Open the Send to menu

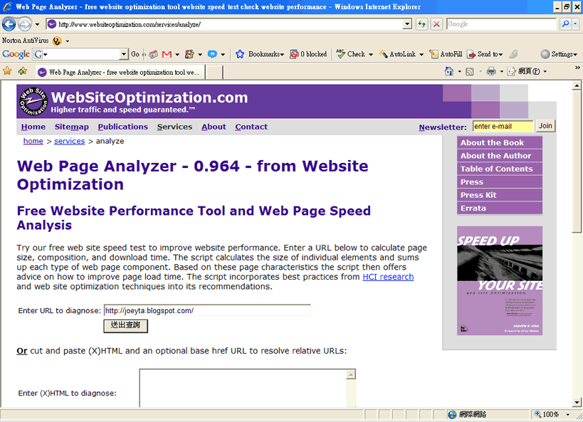pyautogui.click(x=485, y=54)
